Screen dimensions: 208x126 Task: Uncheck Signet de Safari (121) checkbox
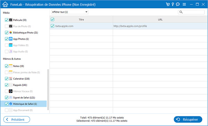7,97
